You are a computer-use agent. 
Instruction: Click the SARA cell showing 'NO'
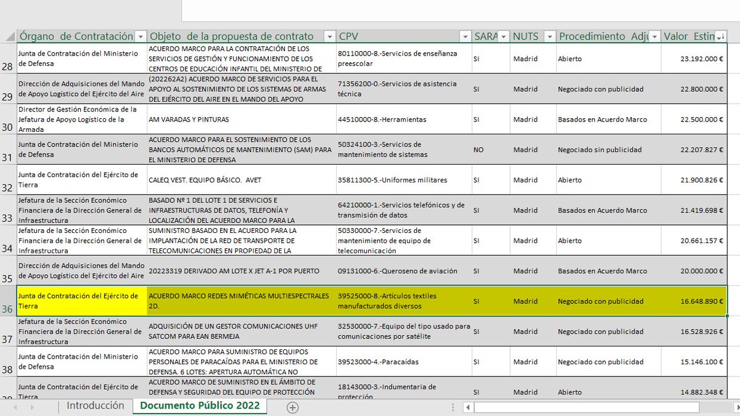point(491,149)
